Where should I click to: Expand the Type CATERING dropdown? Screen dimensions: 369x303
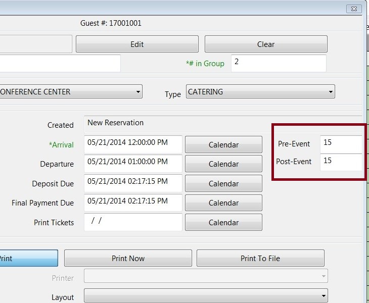tap(260, 92)
